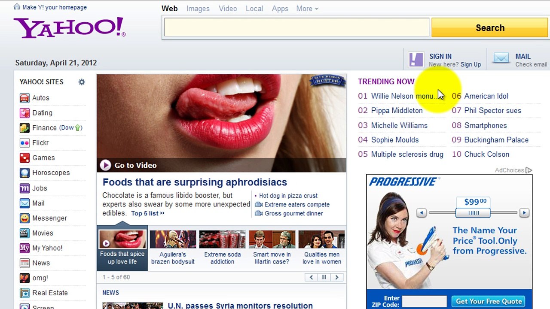Click 'Get Your Free Quote' button
550x309 pixels.
[489, 301]
